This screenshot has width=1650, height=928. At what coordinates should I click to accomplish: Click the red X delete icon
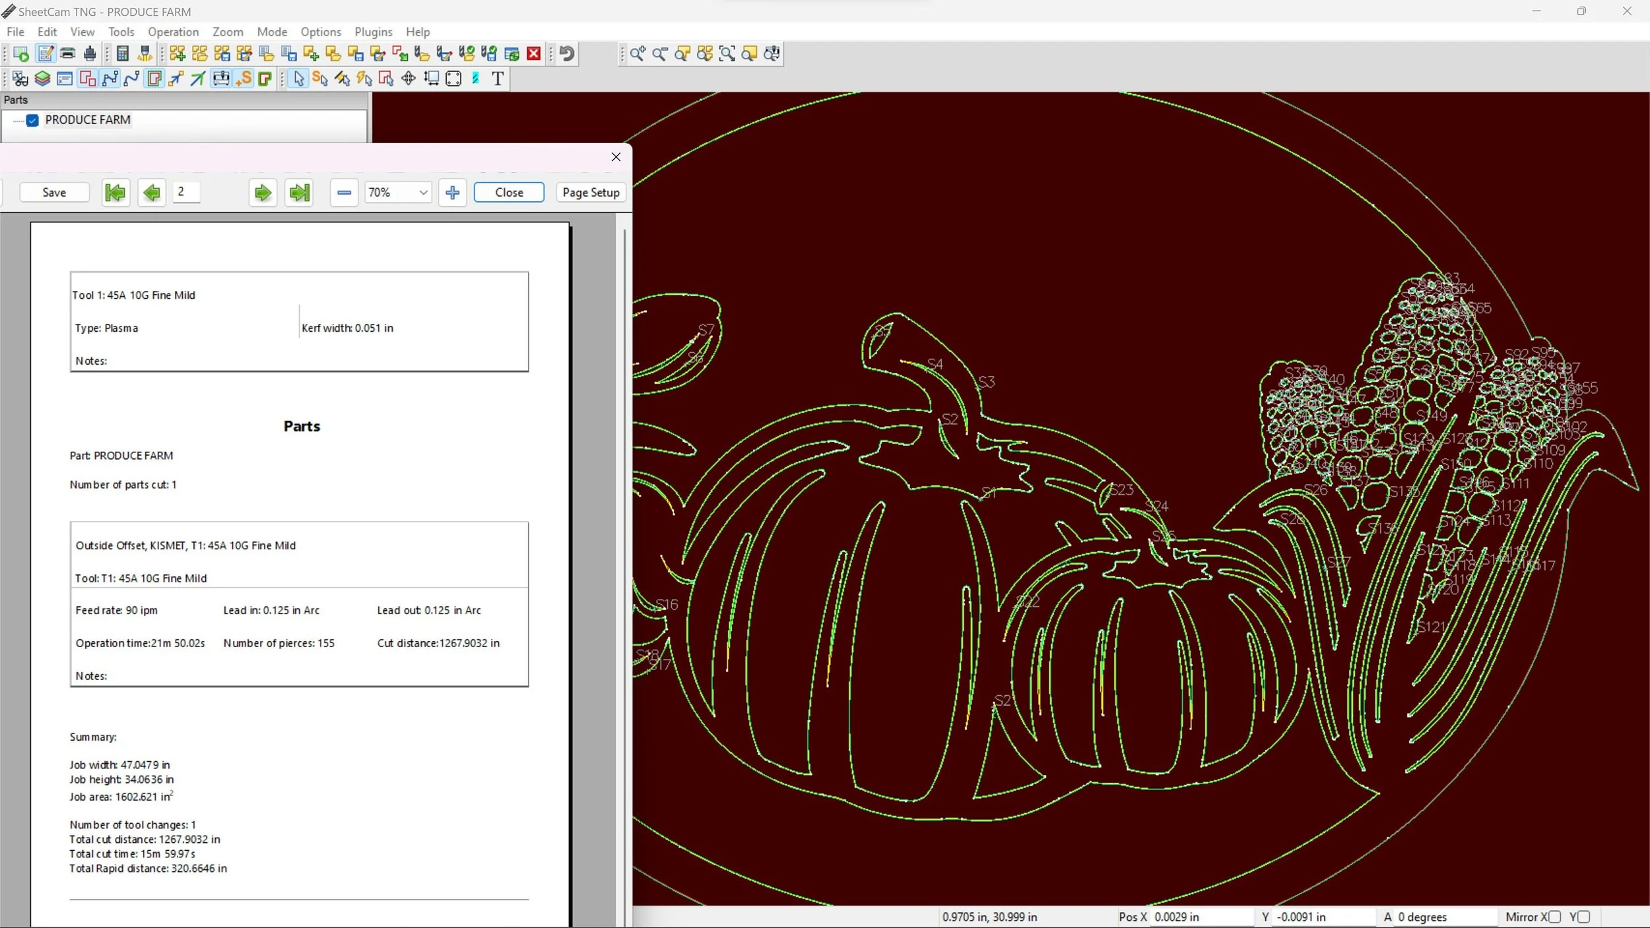pos(534,53)
